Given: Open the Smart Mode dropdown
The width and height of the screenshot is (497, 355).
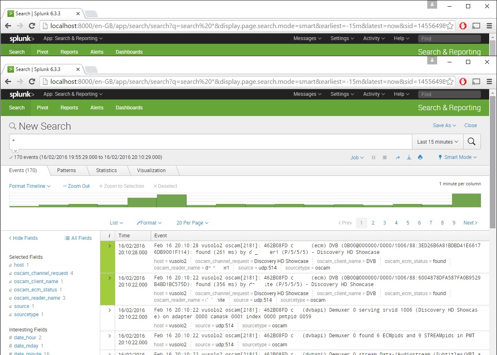Looking at the screenshot, I should pos(457,157).
